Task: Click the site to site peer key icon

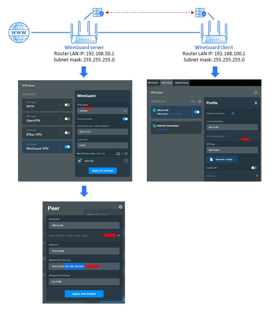Action: click(80, 160)
